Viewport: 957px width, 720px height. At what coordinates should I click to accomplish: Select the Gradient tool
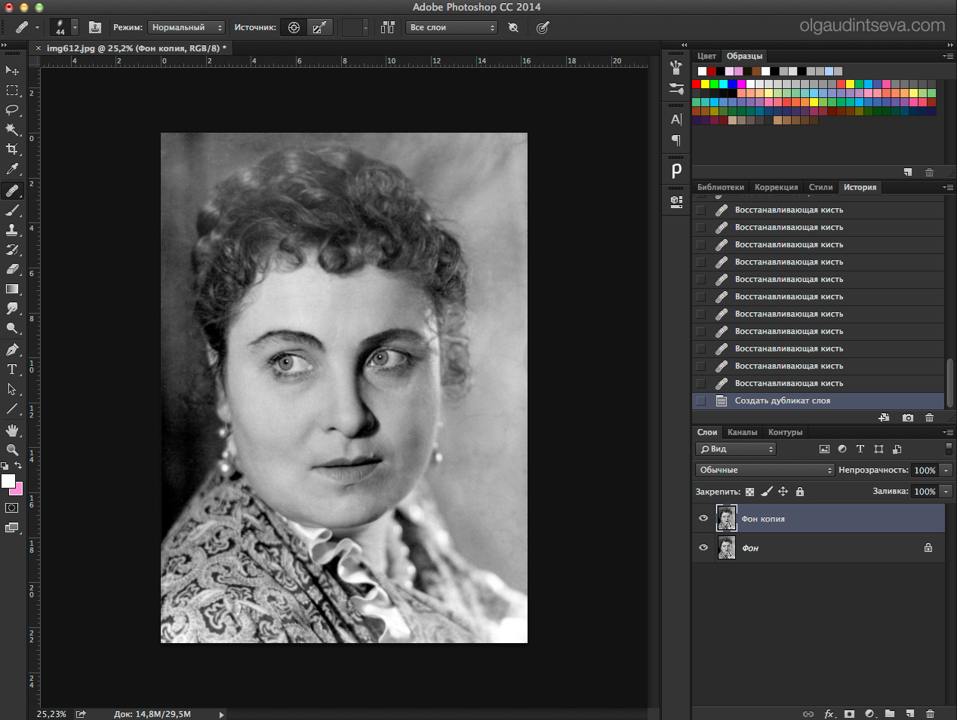(12, 289)
